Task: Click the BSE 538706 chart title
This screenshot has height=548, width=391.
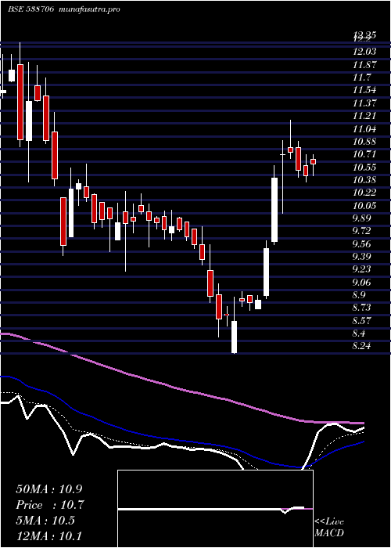Action: pyautogui.click(x=30, y=9)
